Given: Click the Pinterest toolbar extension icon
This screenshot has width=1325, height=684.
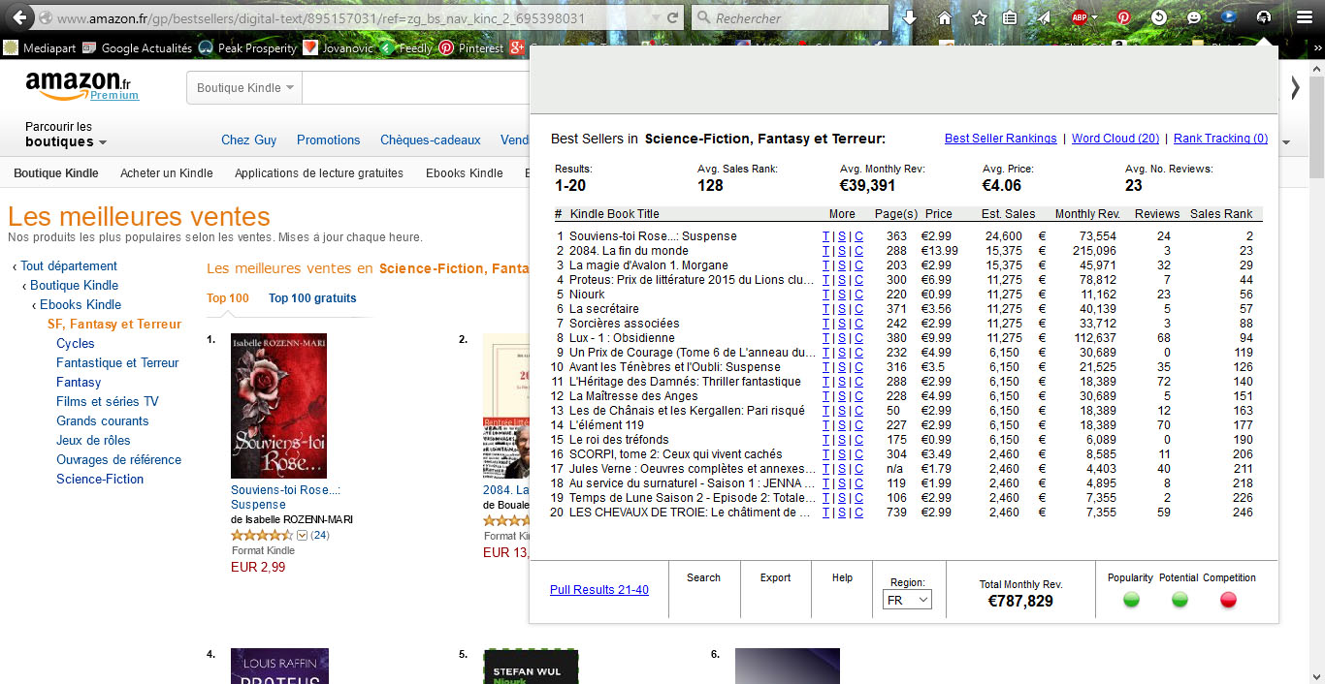Looking at the screenshot, I should pyautogui.click(x=1123, y=17).
